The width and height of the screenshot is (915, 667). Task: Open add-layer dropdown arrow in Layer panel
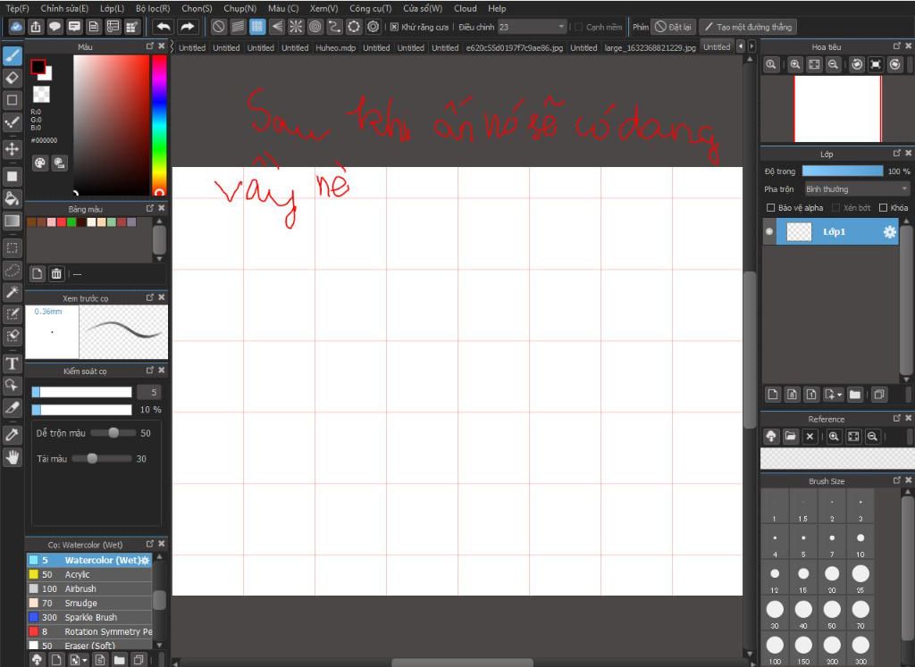point(839,396)
